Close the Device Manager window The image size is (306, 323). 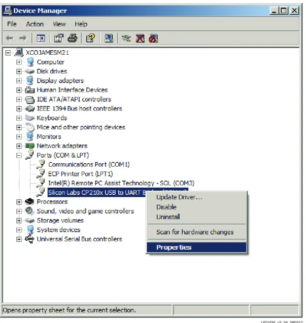(x=294, y=11)
